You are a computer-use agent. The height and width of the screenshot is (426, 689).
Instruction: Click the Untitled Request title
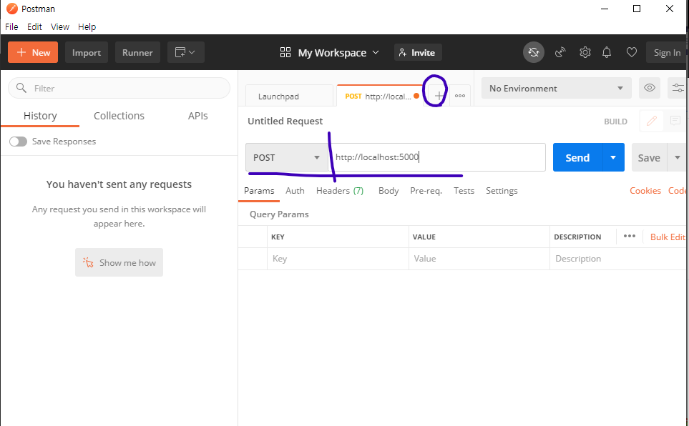[x=285, y=122]
